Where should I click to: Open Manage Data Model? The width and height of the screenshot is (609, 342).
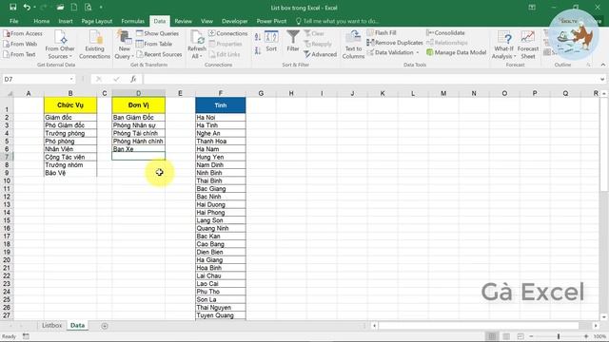pos(457,52)
